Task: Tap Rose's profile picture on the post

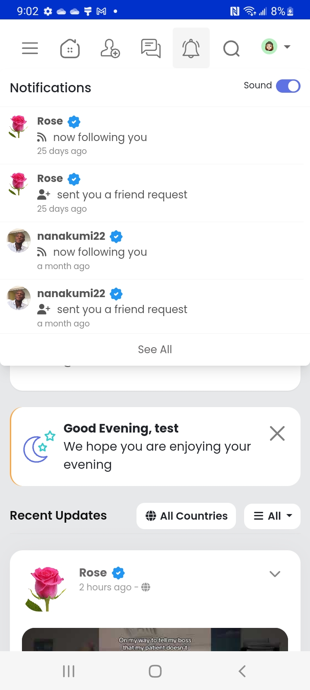Action: click(x=46, y=589)
